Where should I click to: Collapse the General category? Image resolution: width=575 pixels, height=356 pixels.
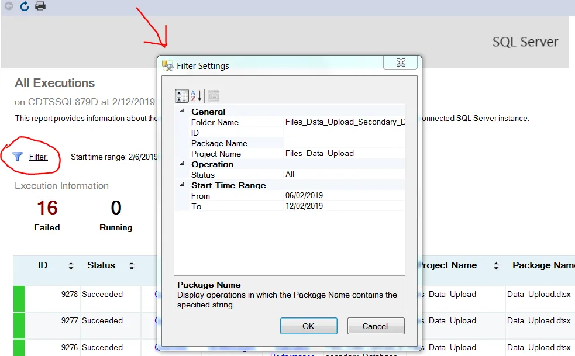click(183, 110)
